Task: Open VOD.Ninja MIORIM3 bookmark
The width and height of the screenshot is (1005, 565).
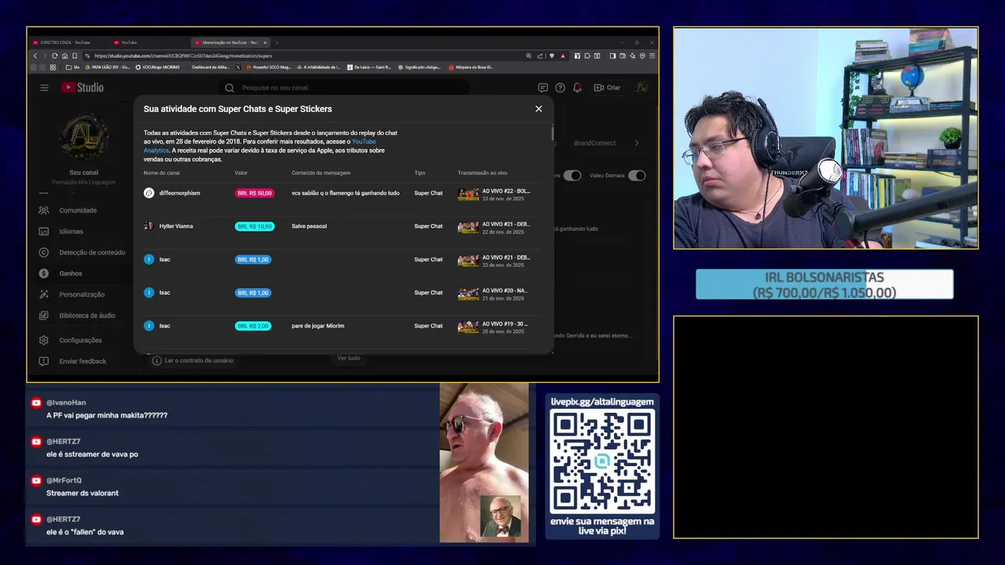Action: (157, 67)
